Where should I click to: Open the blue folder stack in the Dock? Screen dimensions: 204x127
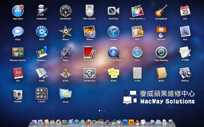coord(158,122)
